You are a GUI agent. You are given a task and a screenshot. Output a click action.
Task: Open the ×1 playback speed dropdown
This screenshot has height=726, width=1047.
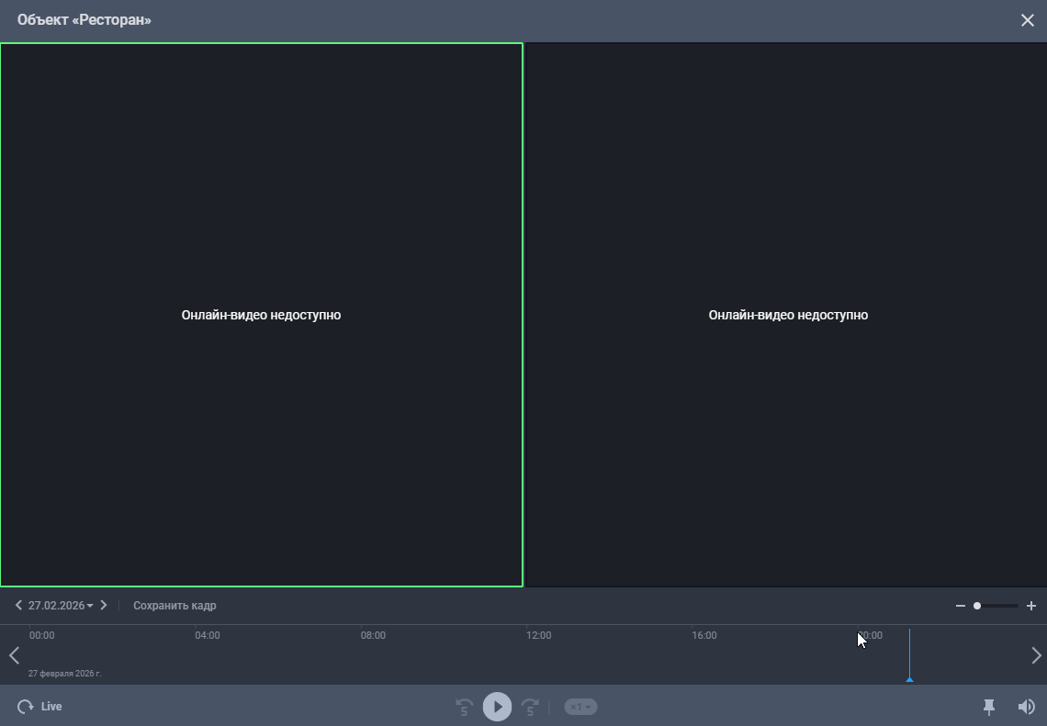tap(580, 707)
